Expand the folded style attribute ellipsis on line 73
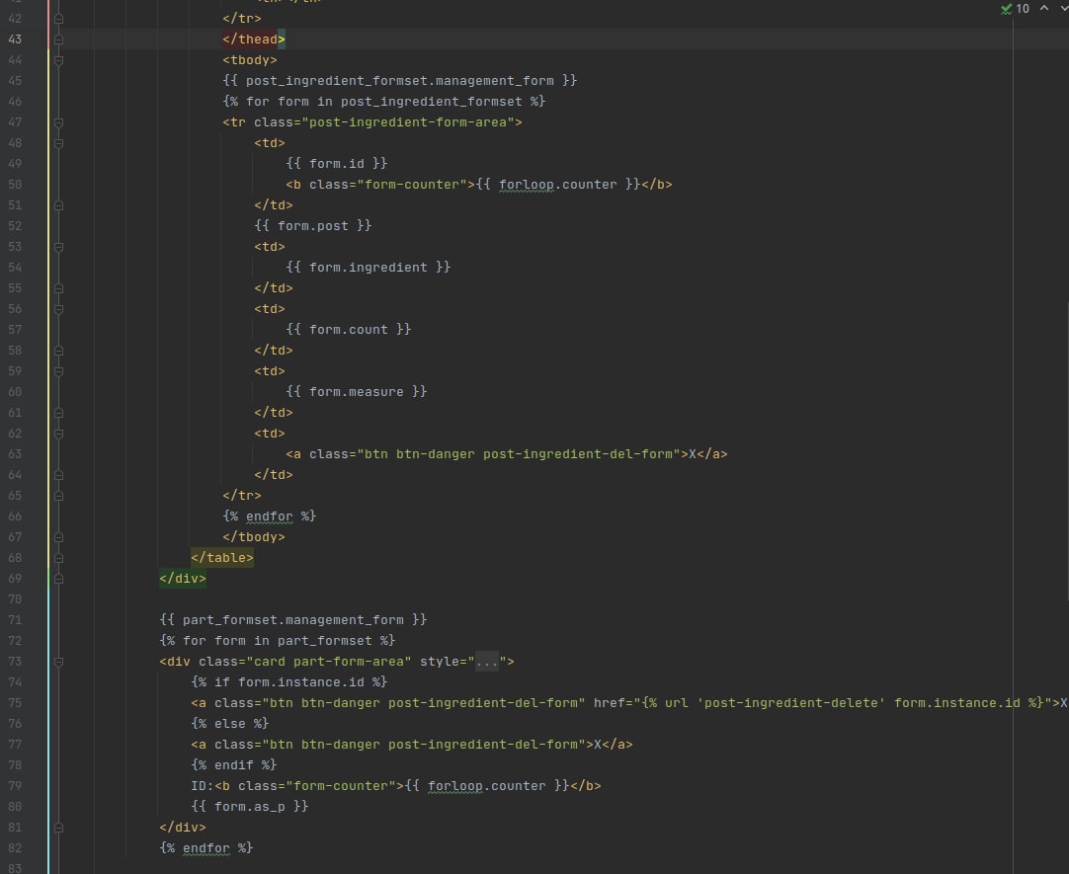Image resolution: width=1069 pixels, height=874 pixels. coord(487,662)
